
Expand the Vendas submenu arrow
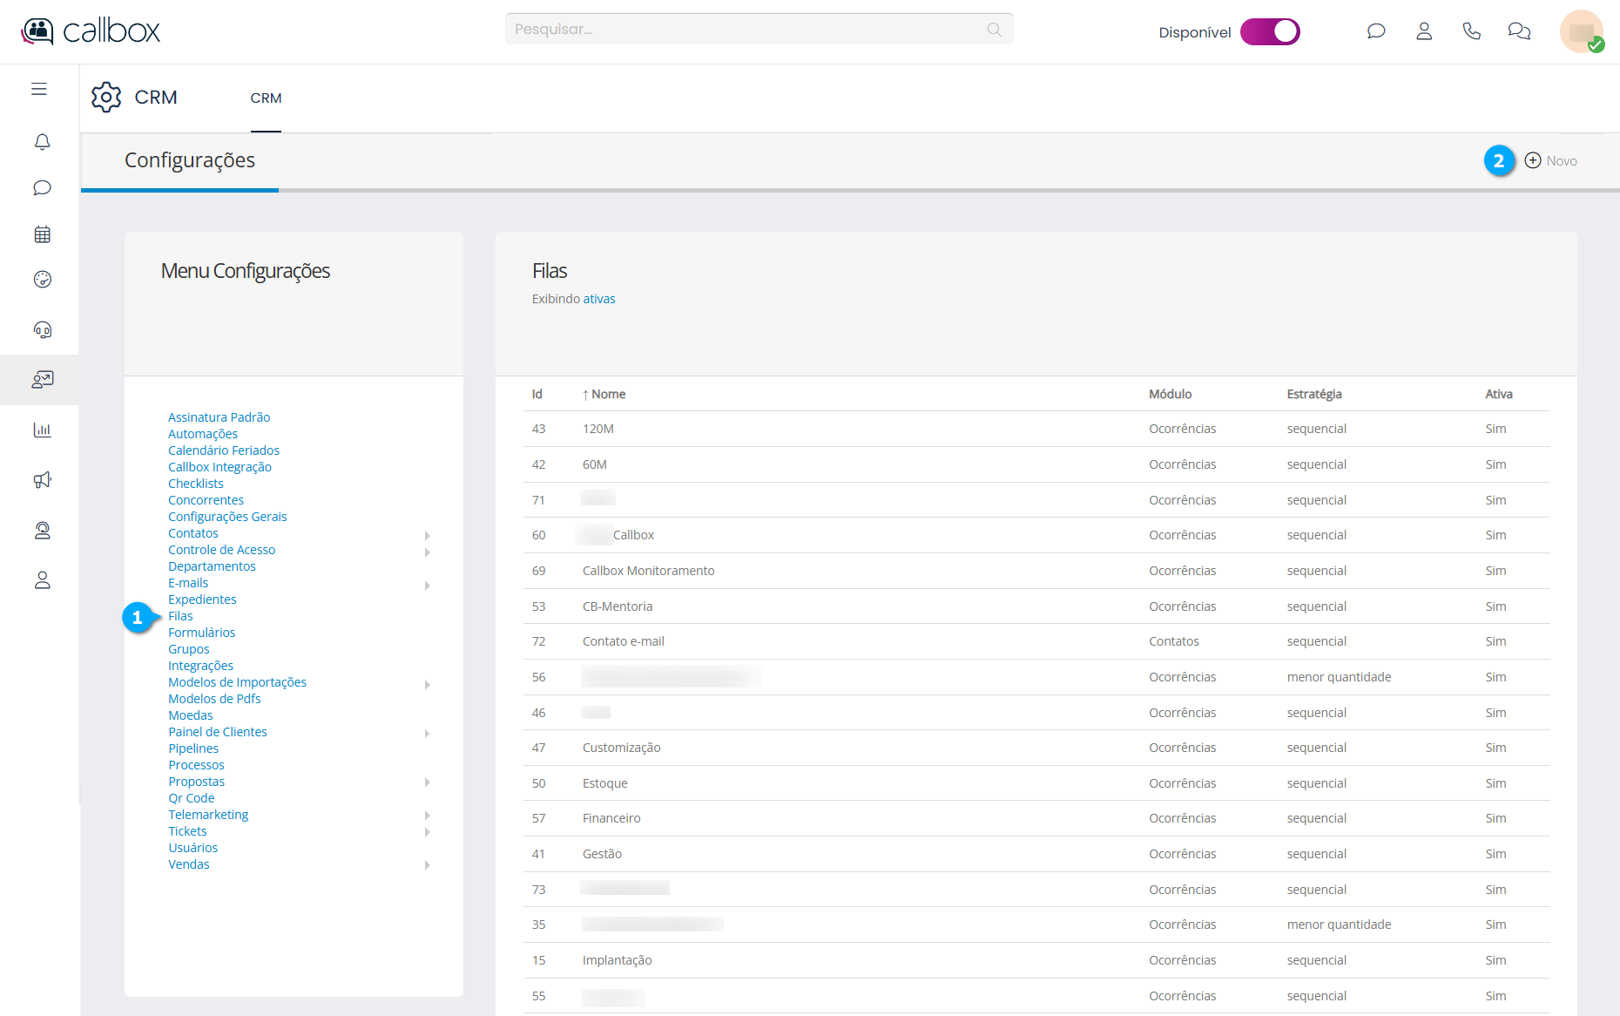427,865
